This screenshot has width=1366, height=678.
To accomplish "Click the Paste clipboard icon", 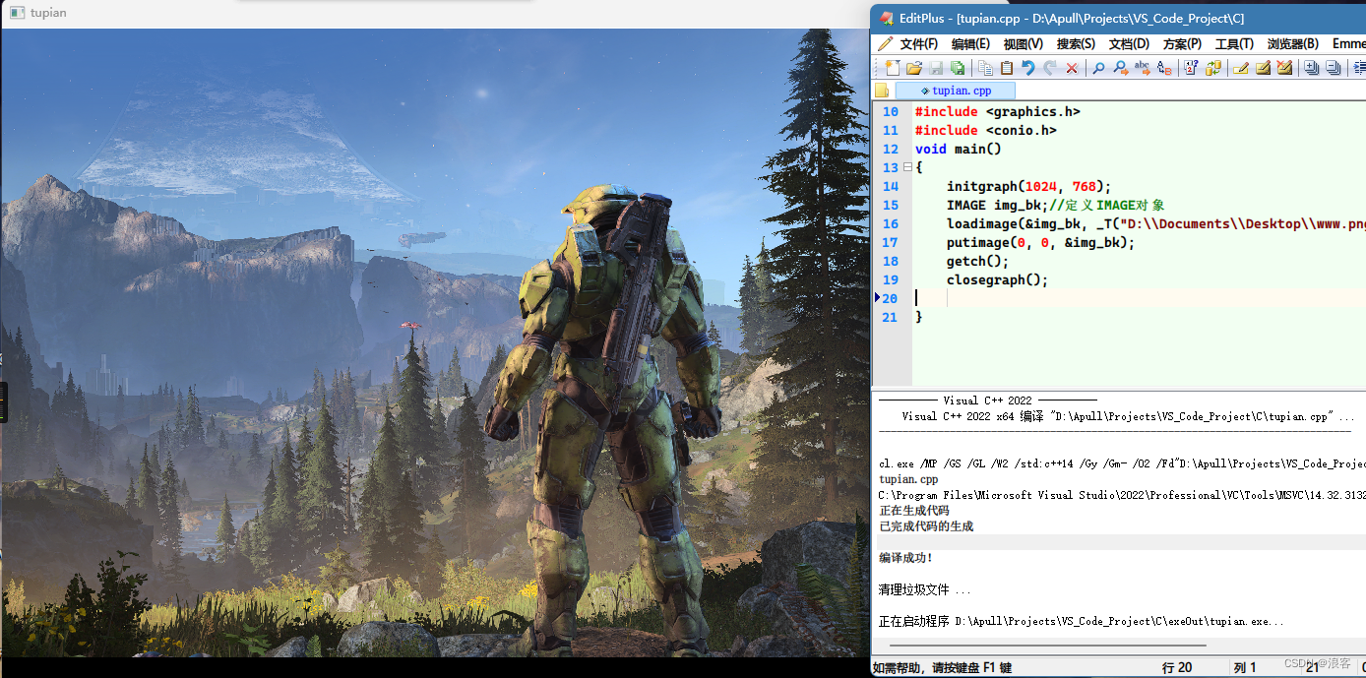I will (x=1007, y=68).
